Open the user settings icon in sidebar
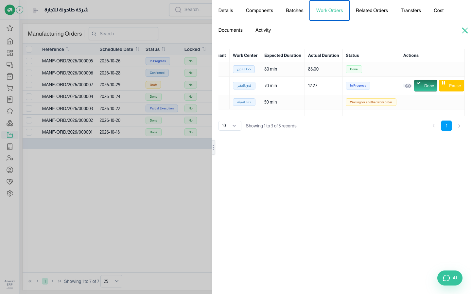This screenshot has width=471, height=294. click(x=10, y=158)
